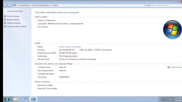
Task: Click 'No Pen or Touch Input' value
Action: [78, 59]
